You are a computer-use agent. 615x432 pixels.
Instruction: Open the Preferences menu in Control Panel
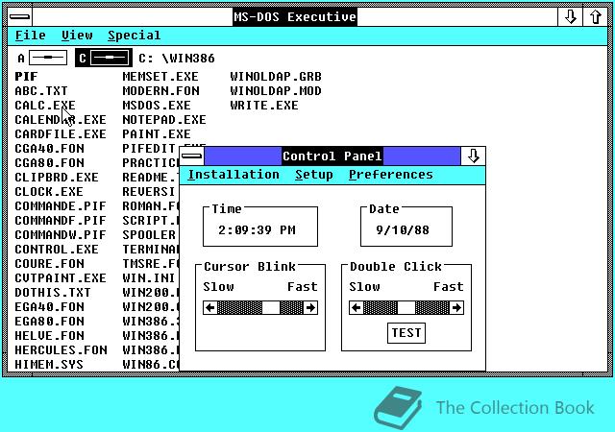pos(391,175)
